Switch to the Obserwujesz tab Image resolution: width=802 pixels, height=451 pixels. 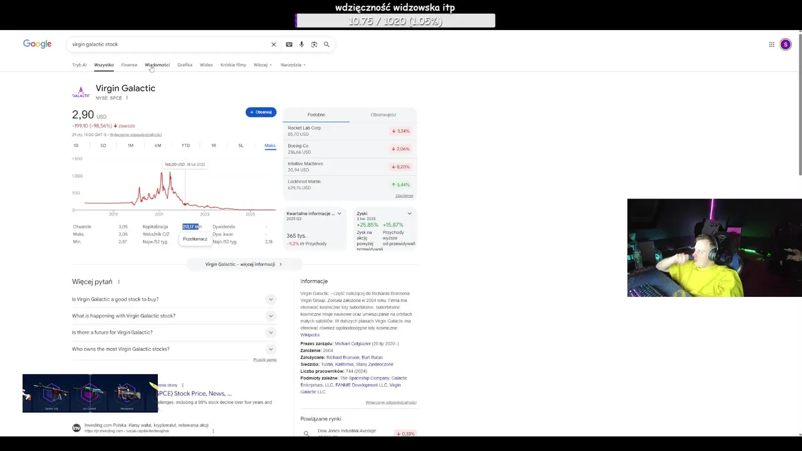pyautogui.click(x=383, y=115)
